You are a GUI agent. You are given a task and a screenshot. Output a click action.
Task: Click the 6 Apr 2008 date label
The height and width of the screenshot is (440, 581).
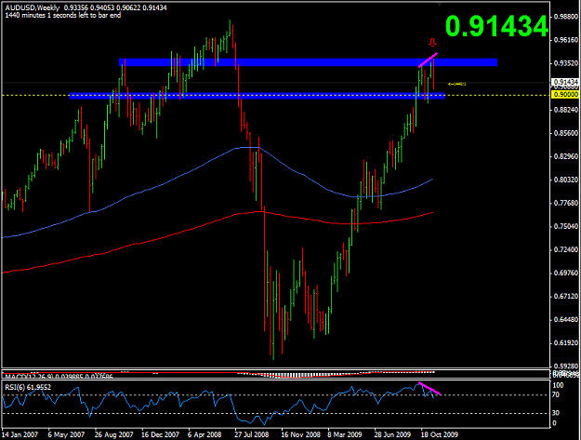[x=205, y=434]
